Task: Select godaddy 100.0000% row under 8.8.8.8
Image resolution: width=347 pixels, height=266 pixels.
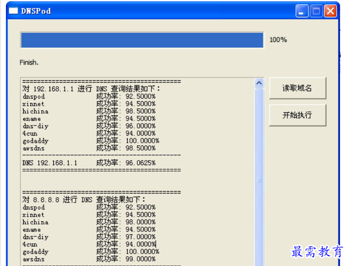Action: click(91, 251)
